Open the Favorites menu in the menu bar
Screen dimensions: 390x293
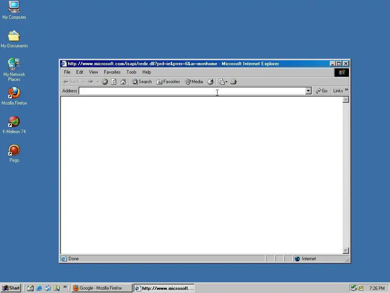click(112, 72)
